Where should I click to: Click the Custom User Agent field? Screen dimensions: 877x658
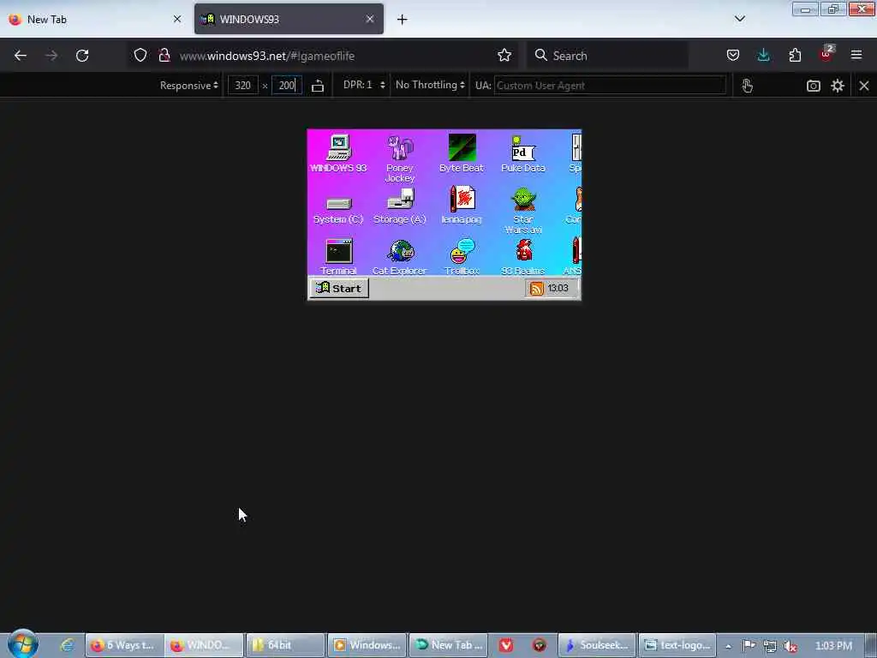(x=610, y=86)
